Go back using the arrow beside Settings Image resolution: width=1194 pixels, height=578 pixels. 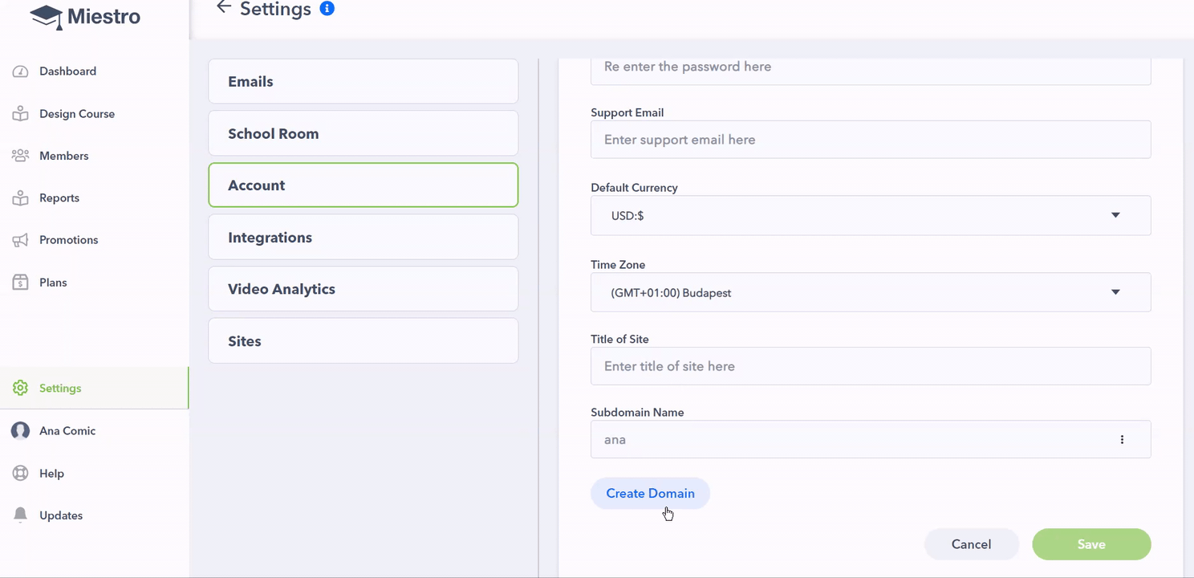tap(224, 8)
